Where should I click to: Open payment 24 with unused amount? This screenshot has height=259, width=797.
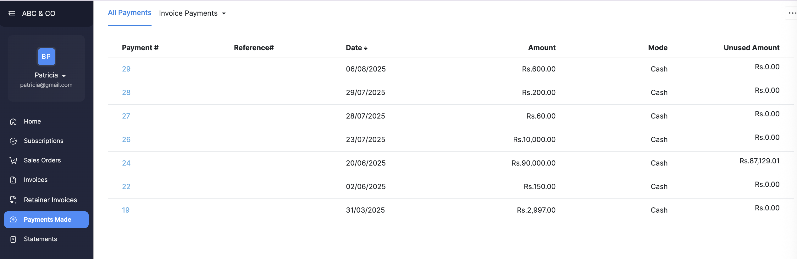point(126,163)
